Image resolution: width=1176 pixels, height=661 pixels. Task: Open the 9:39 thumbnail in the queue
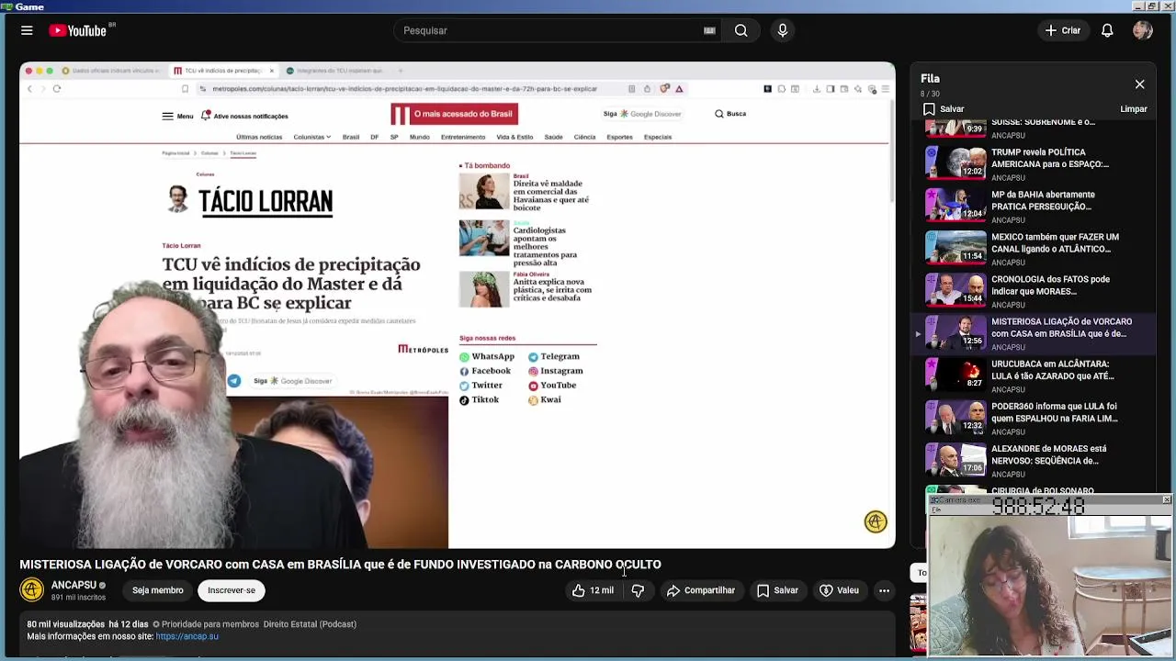click(955, 128)
